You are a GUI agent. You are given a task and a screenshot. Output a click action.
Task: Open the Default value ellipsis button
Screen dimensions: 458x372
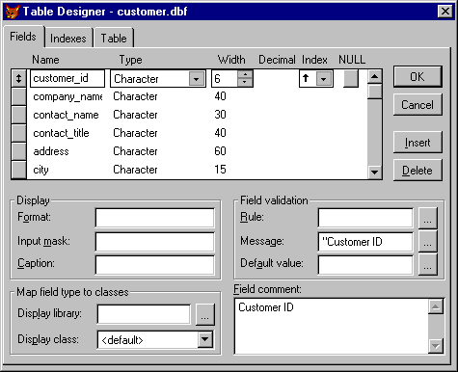(x=427, y=264)
